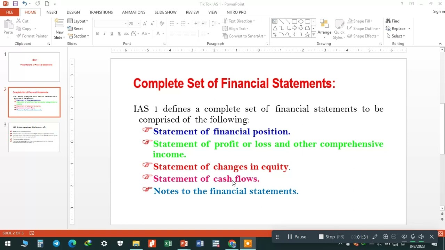The width and height of the screenshot is (445, 250).
Task: Open Word from the taskbar
Action: 200,244
